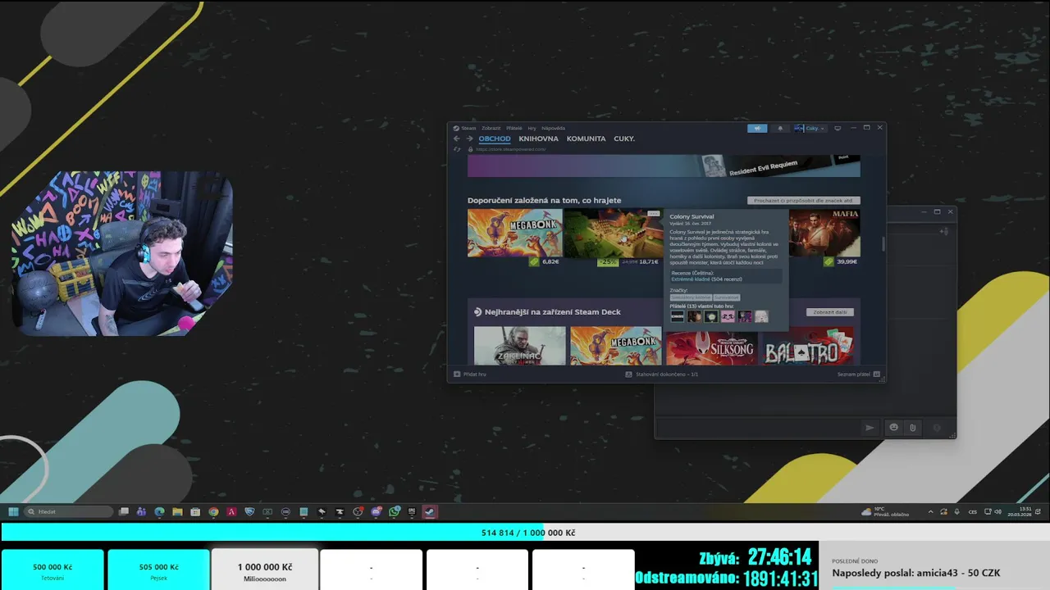Viewport: 1050px width, 590px height.
Task: Open Steam notifications bell
Action: pos(780,128)
